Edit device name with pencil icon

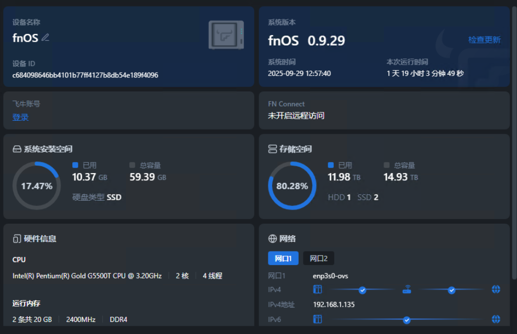[x=46, y=38]
